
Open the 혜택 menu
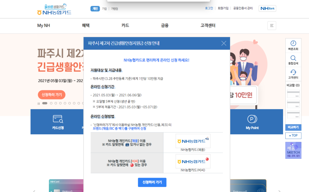pos(86,26)
